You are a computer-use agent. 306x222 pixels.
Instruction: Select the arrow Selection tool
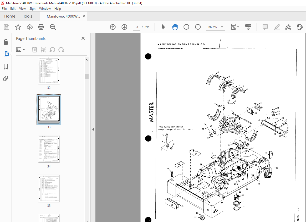pyautogui.click(x=163, y=27)
